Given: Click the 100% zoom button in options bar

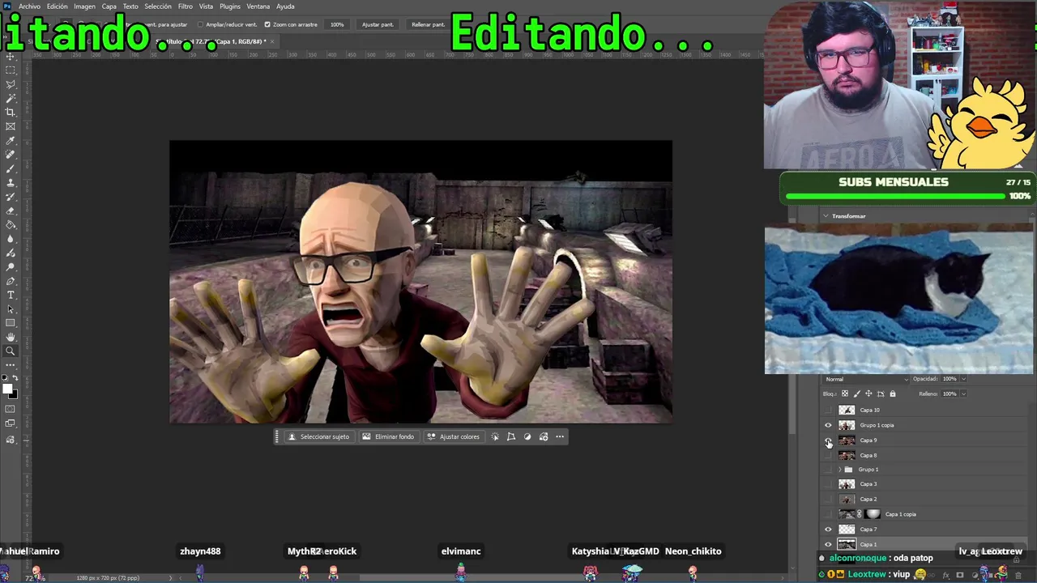Looking at the screenshot, I should 337,24.
